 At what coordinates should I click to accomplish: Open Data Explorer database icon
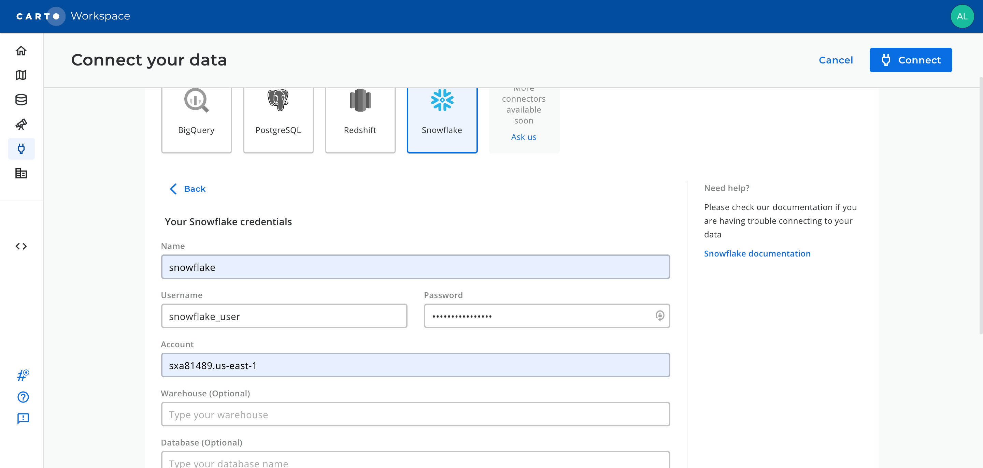pyautogui.click(x=21, y=100)
